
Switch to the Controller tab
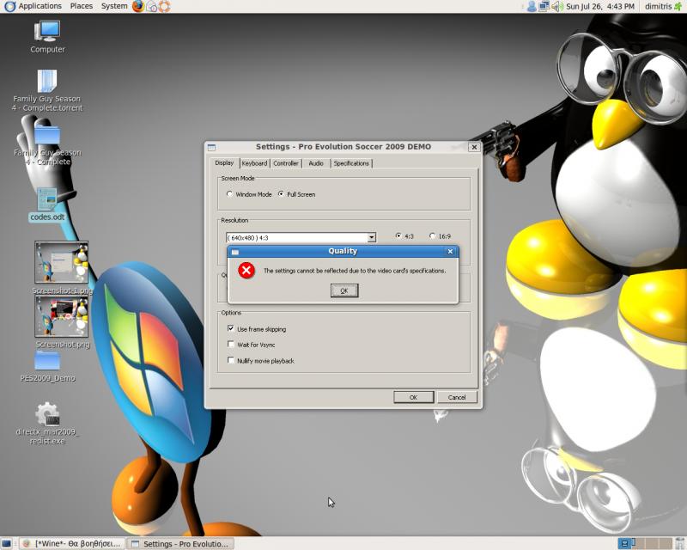click(286, 163)
